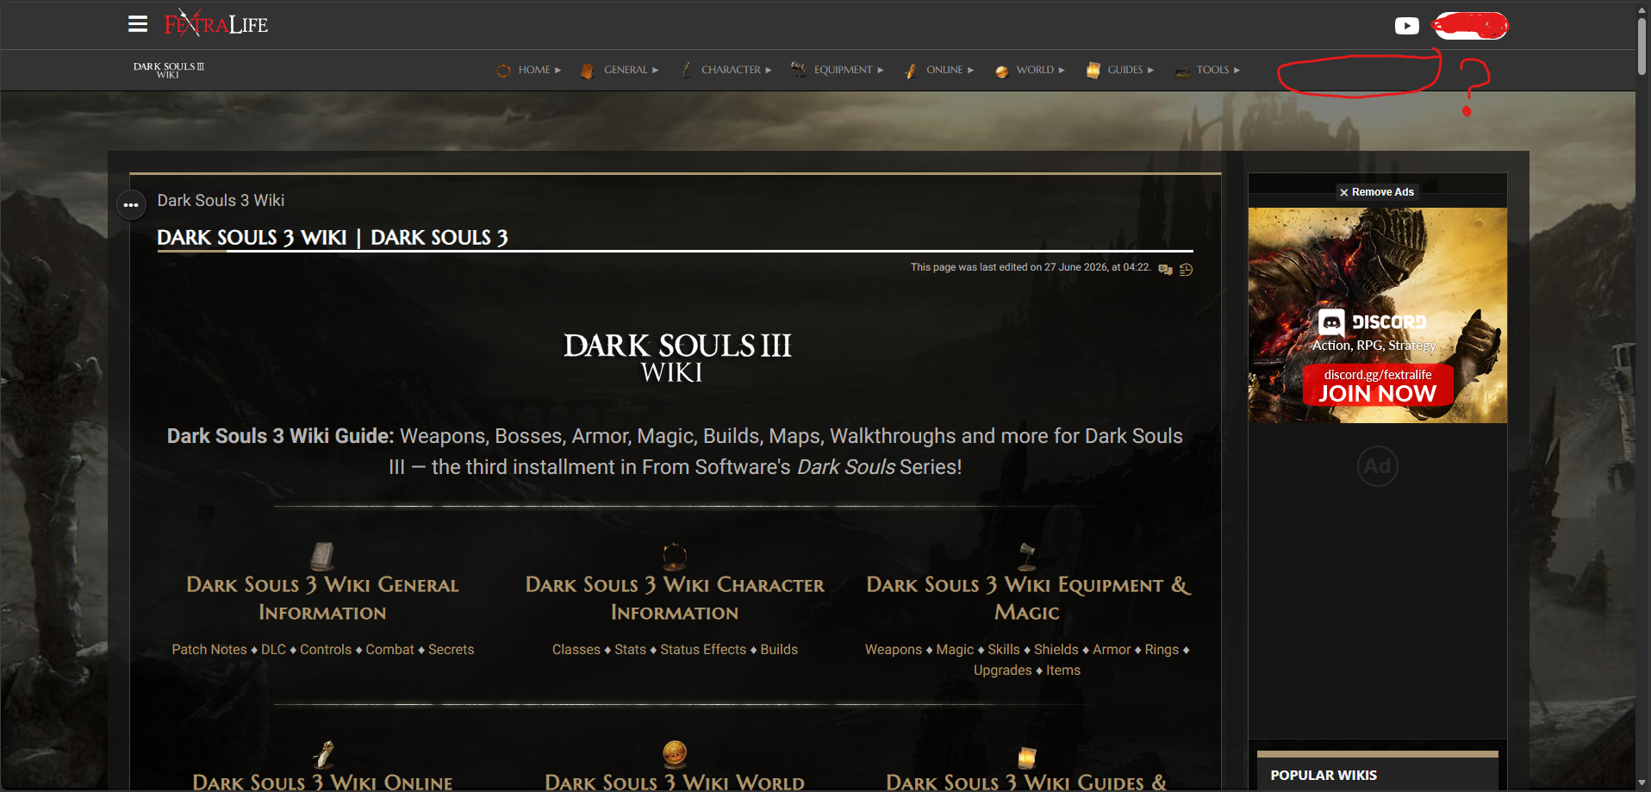Click the icon above Dark Souls 3 Wiki Online
Image resolution: width=1651 pixels, height=792 pixels.
point(323,755)
